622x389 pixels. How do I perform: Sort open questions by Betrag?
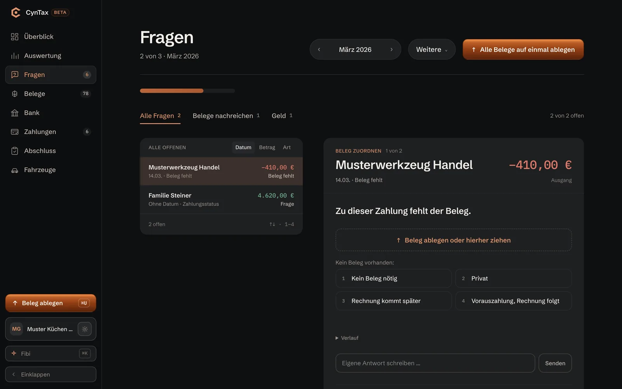[x=267, y=147]
